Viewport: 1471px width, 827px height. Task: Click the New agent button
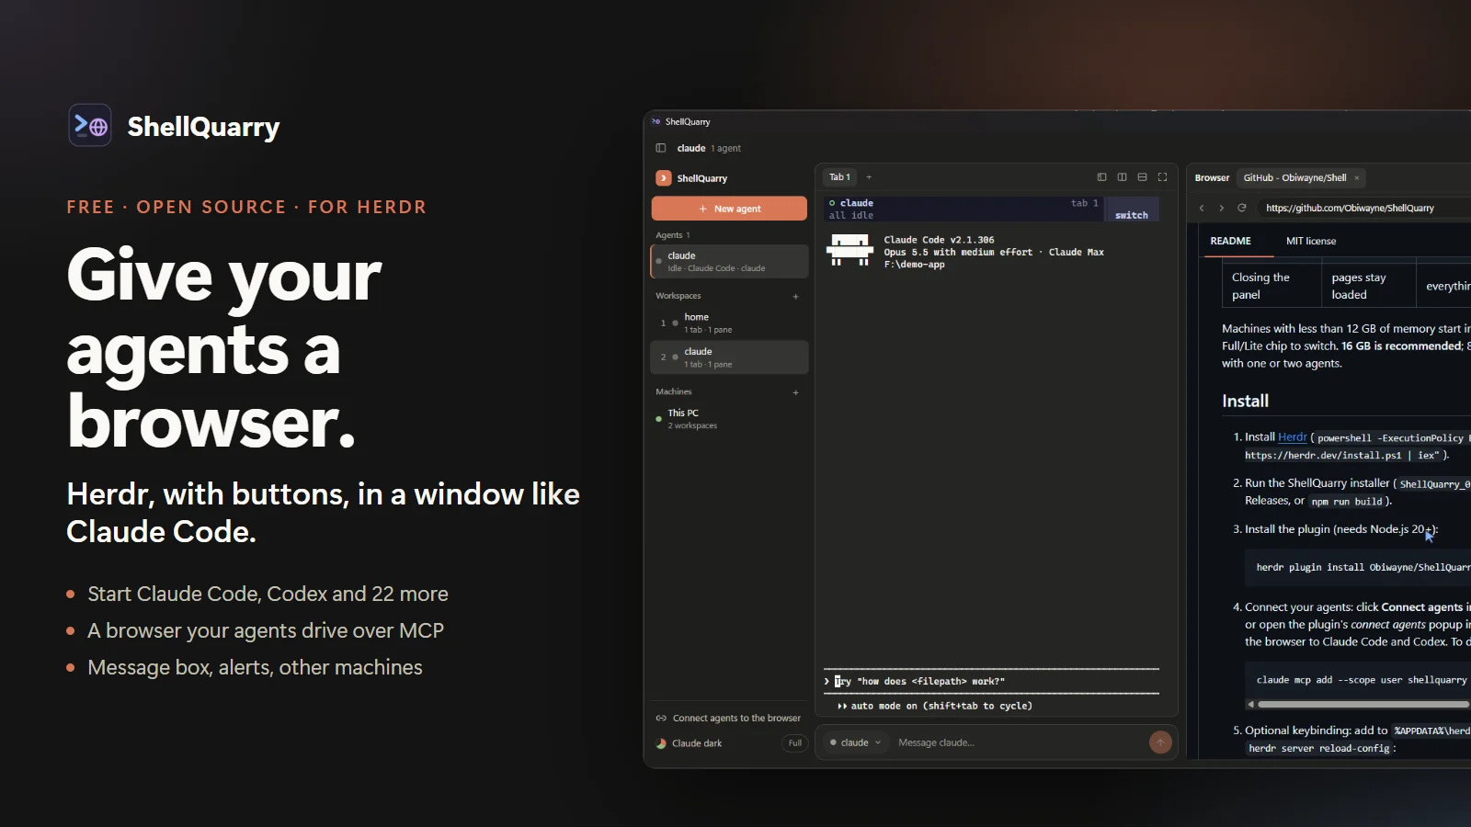click(729, 209)
